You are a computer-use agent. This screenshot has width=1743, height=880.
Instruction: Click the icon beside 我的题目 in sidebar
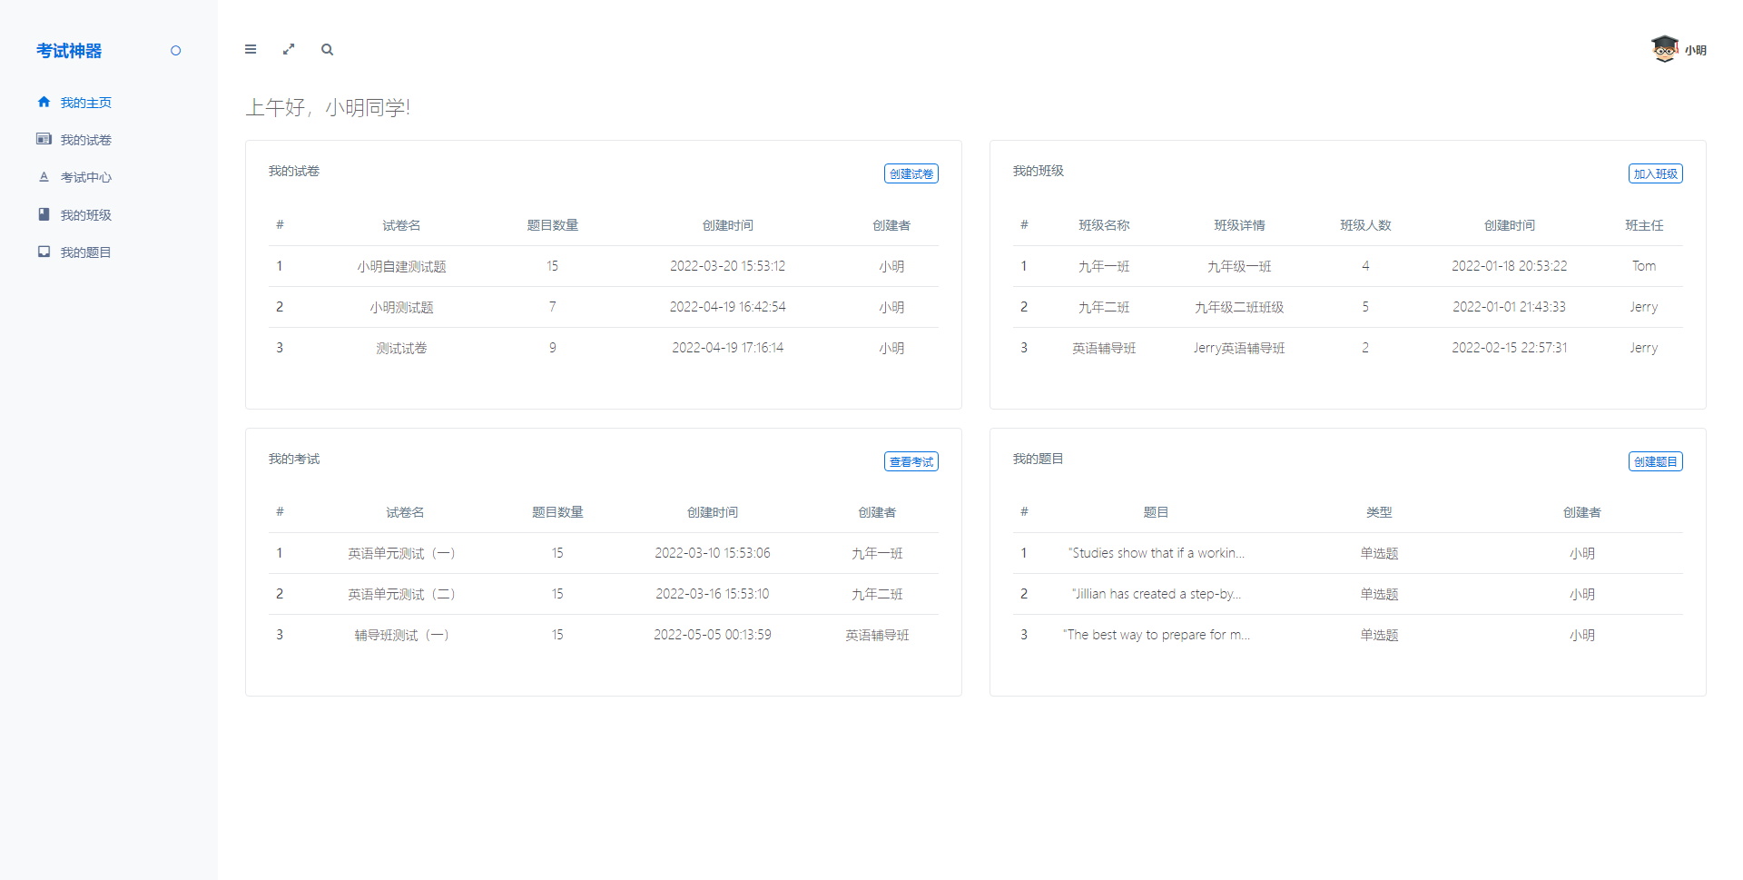pos(44,252)
